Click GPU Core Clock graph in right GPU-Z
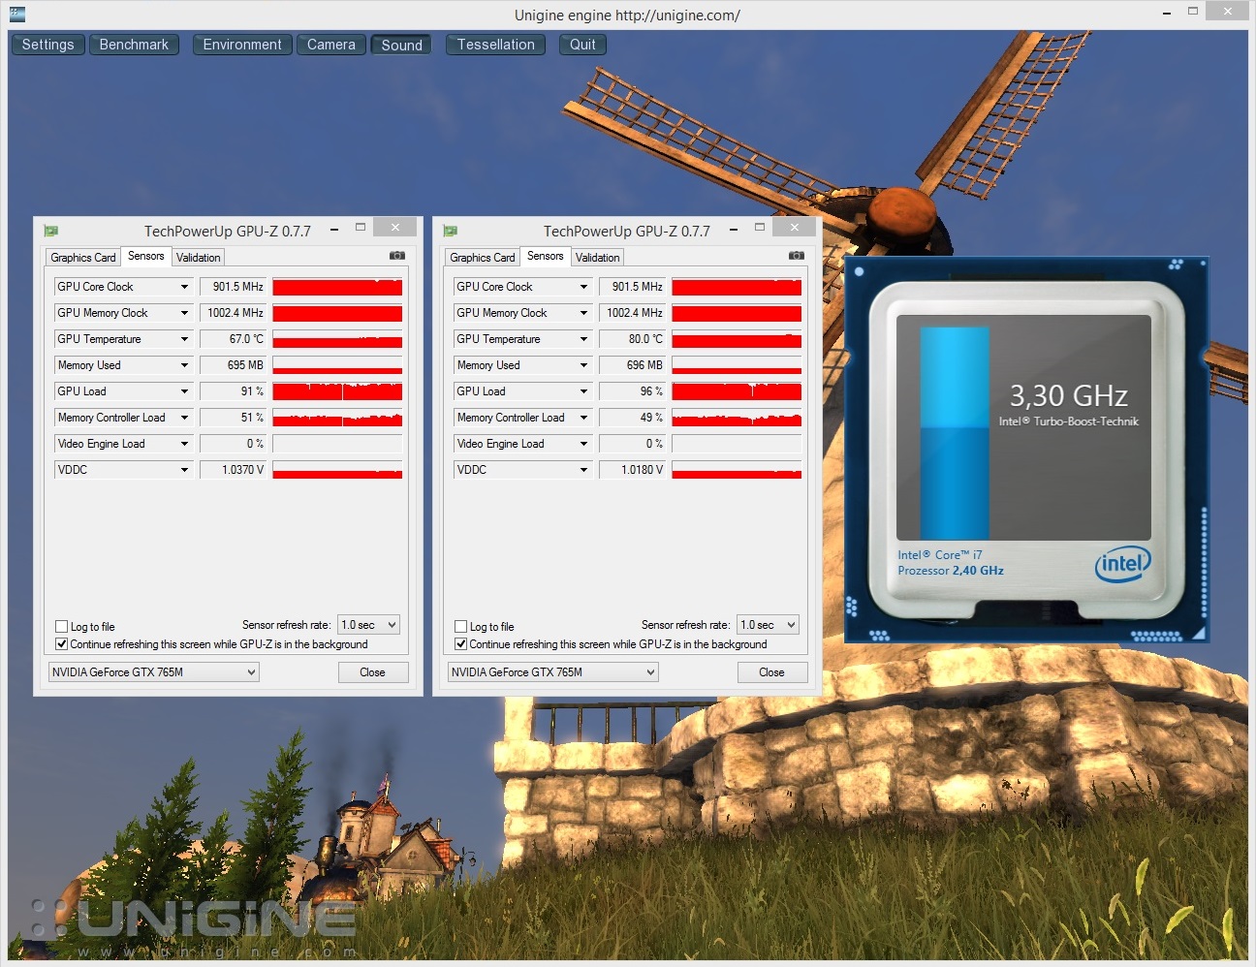The image size is (1256, 967). [737, 287]
